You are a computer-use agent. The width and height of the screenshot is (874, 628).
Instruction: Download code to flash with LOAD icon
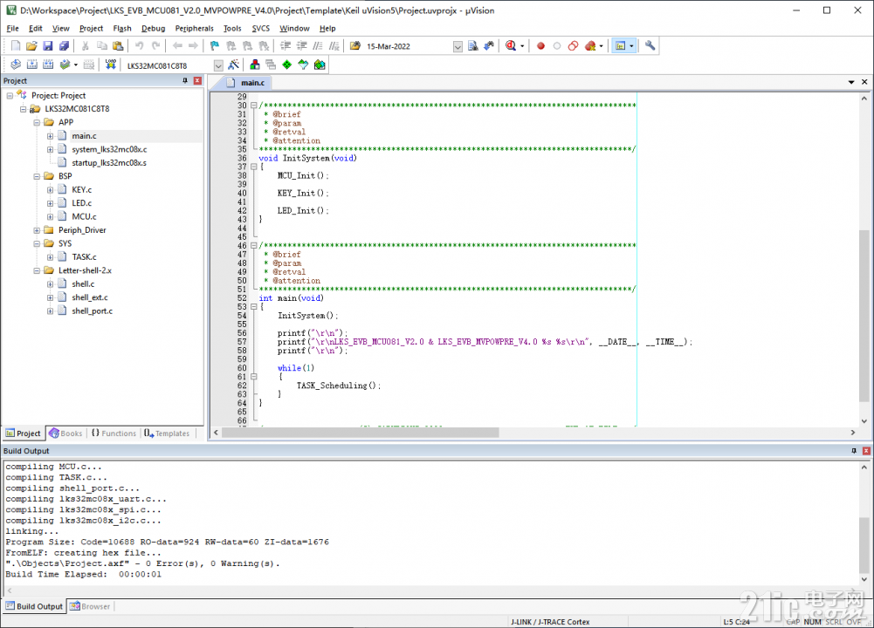(111, 65)
